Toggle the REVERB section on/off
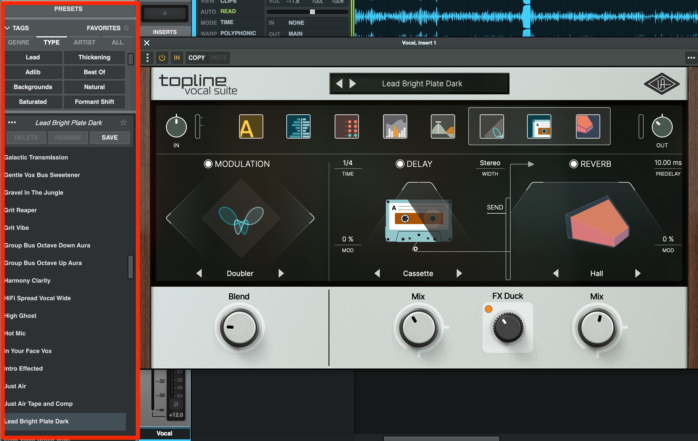 pos(573,164)
